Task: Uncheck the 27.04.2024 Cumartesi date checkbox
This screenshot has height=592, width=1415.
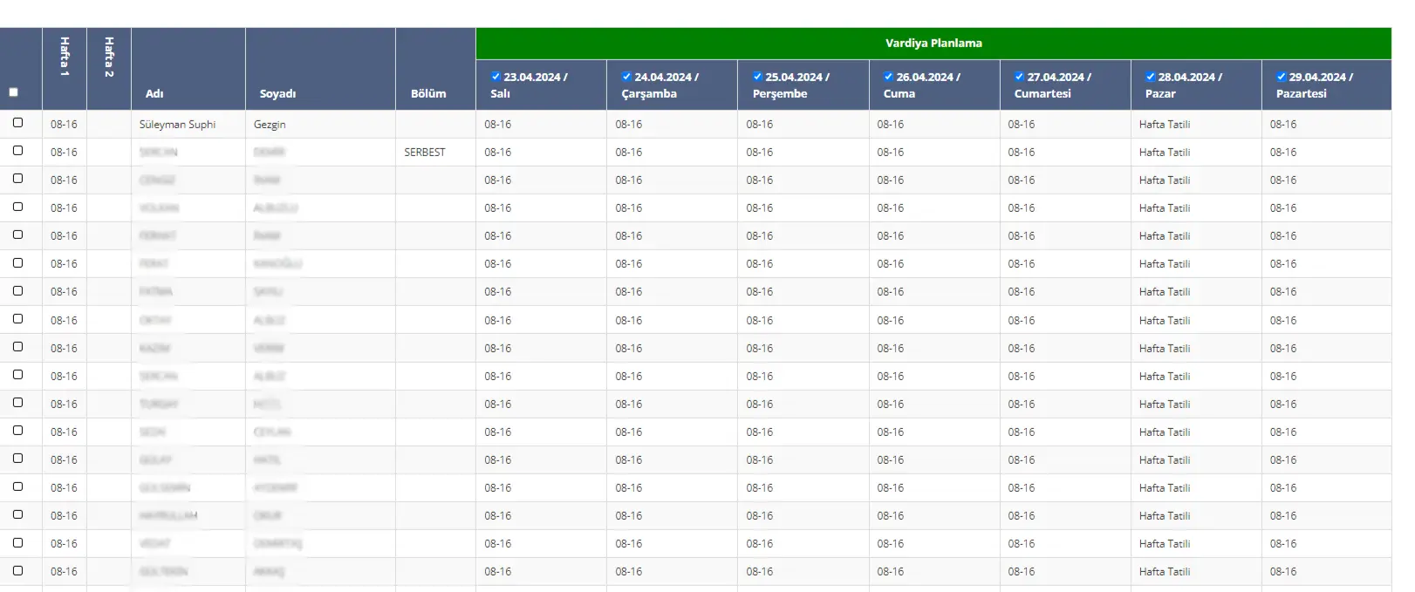Action: [1019, 77]
